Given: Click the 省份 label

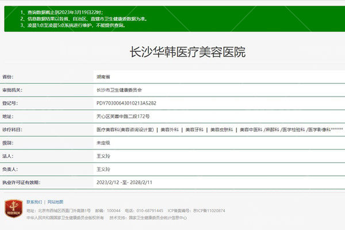Looking at the screenshot, I should point(8,77).
